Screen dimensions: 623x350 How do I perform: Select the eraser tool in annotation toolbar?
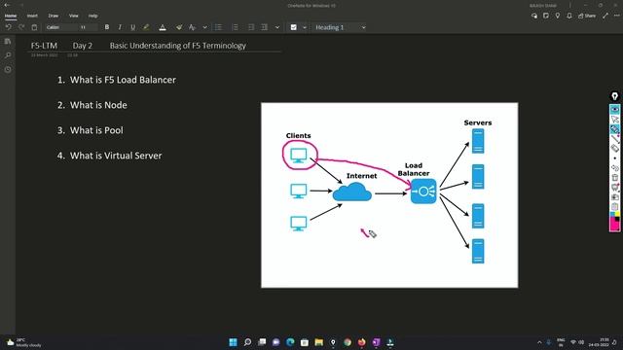click(x=614, y=149)
